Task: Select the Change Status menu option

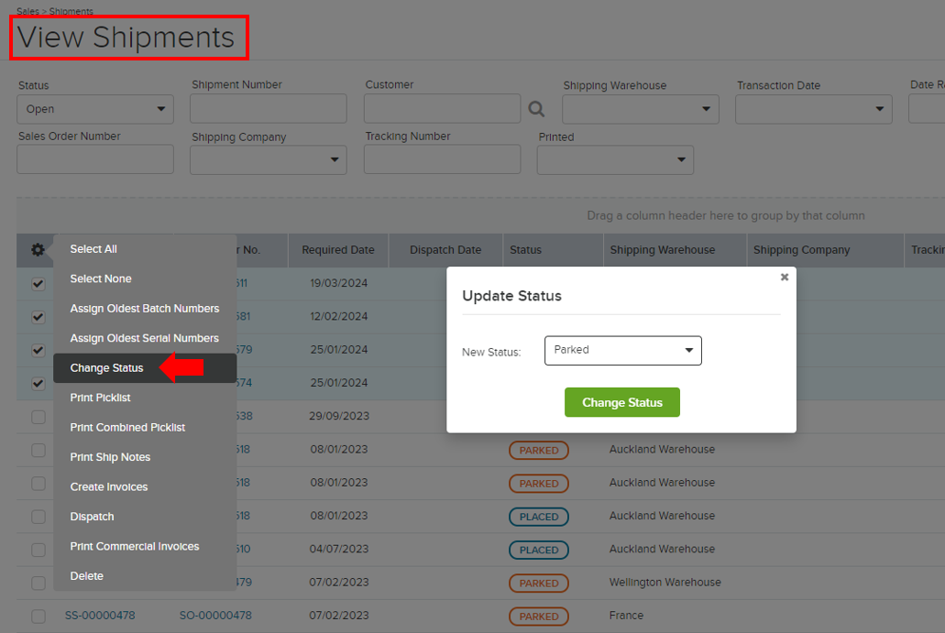Action: (105, 368)
